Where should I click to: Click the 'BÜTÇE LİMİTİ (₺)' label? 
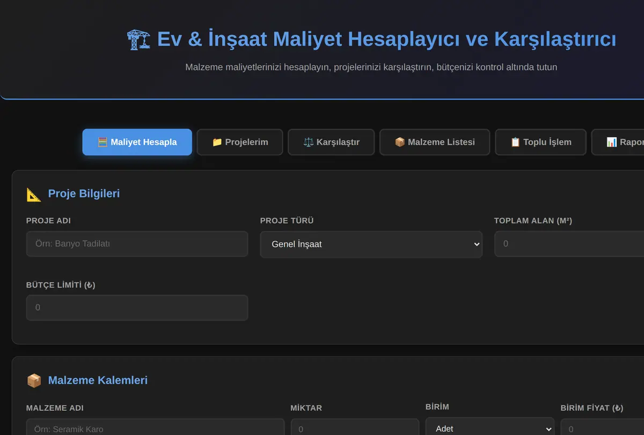tap(61, 285)
